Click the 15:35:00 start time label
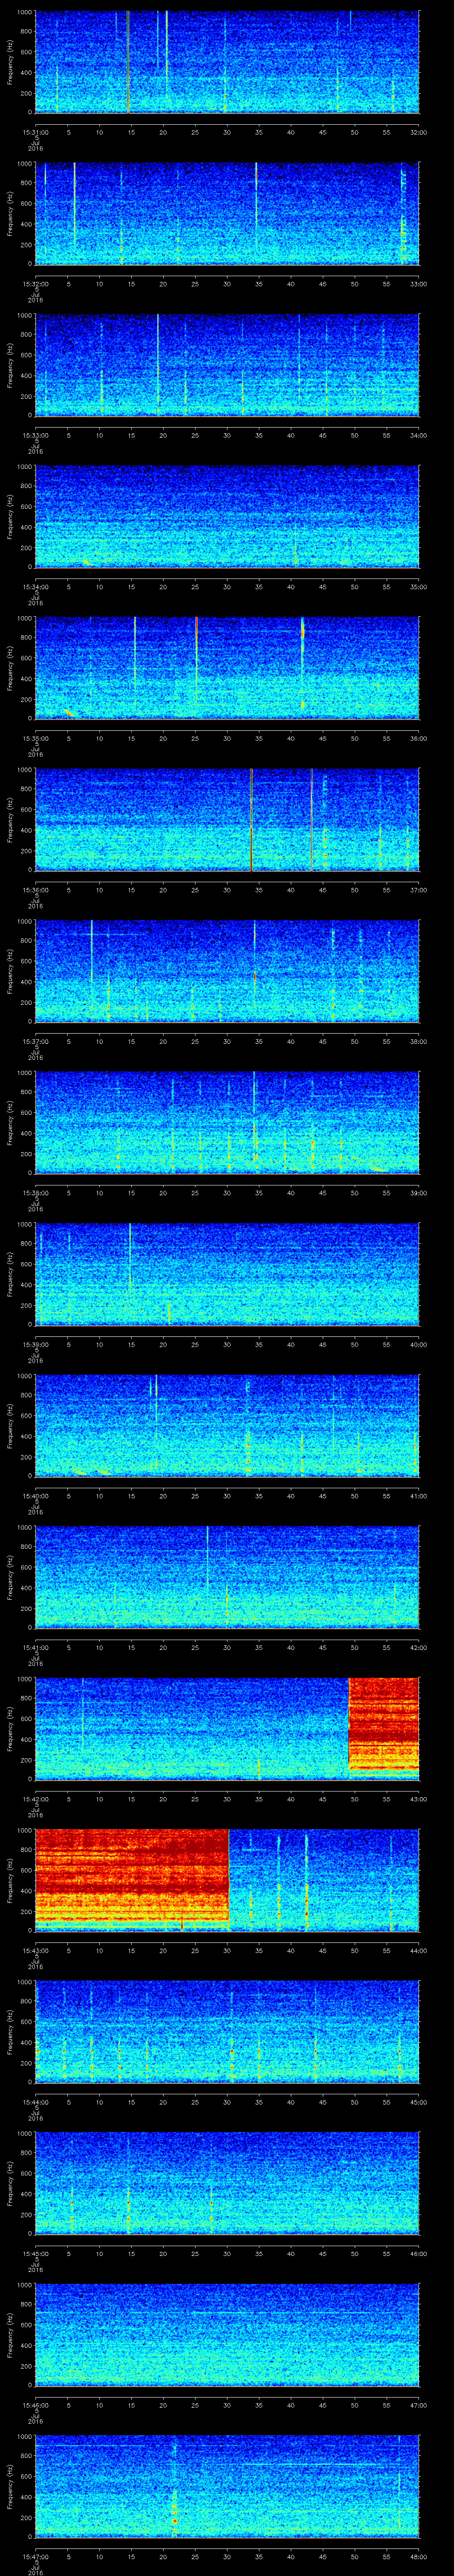Screen dimensions: 454x2576 tap(35, 738)
